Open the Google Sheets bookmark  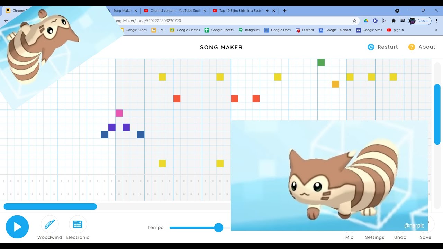tap(219, 30)
